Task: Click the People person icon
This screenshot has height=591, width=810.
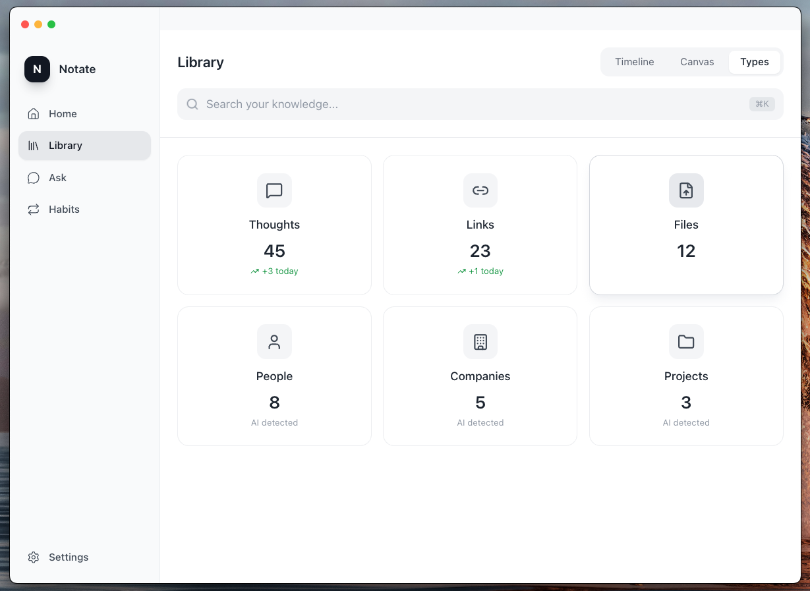Action: click(x=274, y=342)
